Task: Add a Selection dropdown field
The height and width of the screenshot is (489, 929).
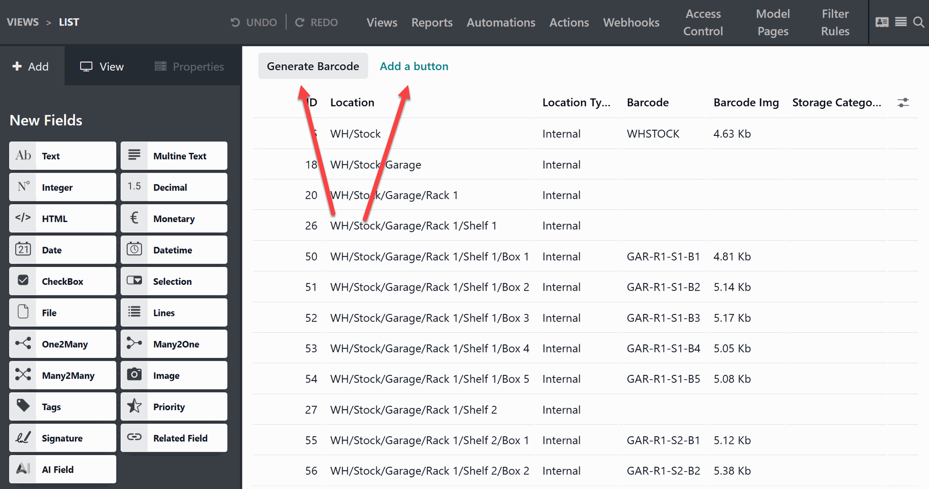Action: [x=174, y=282]
